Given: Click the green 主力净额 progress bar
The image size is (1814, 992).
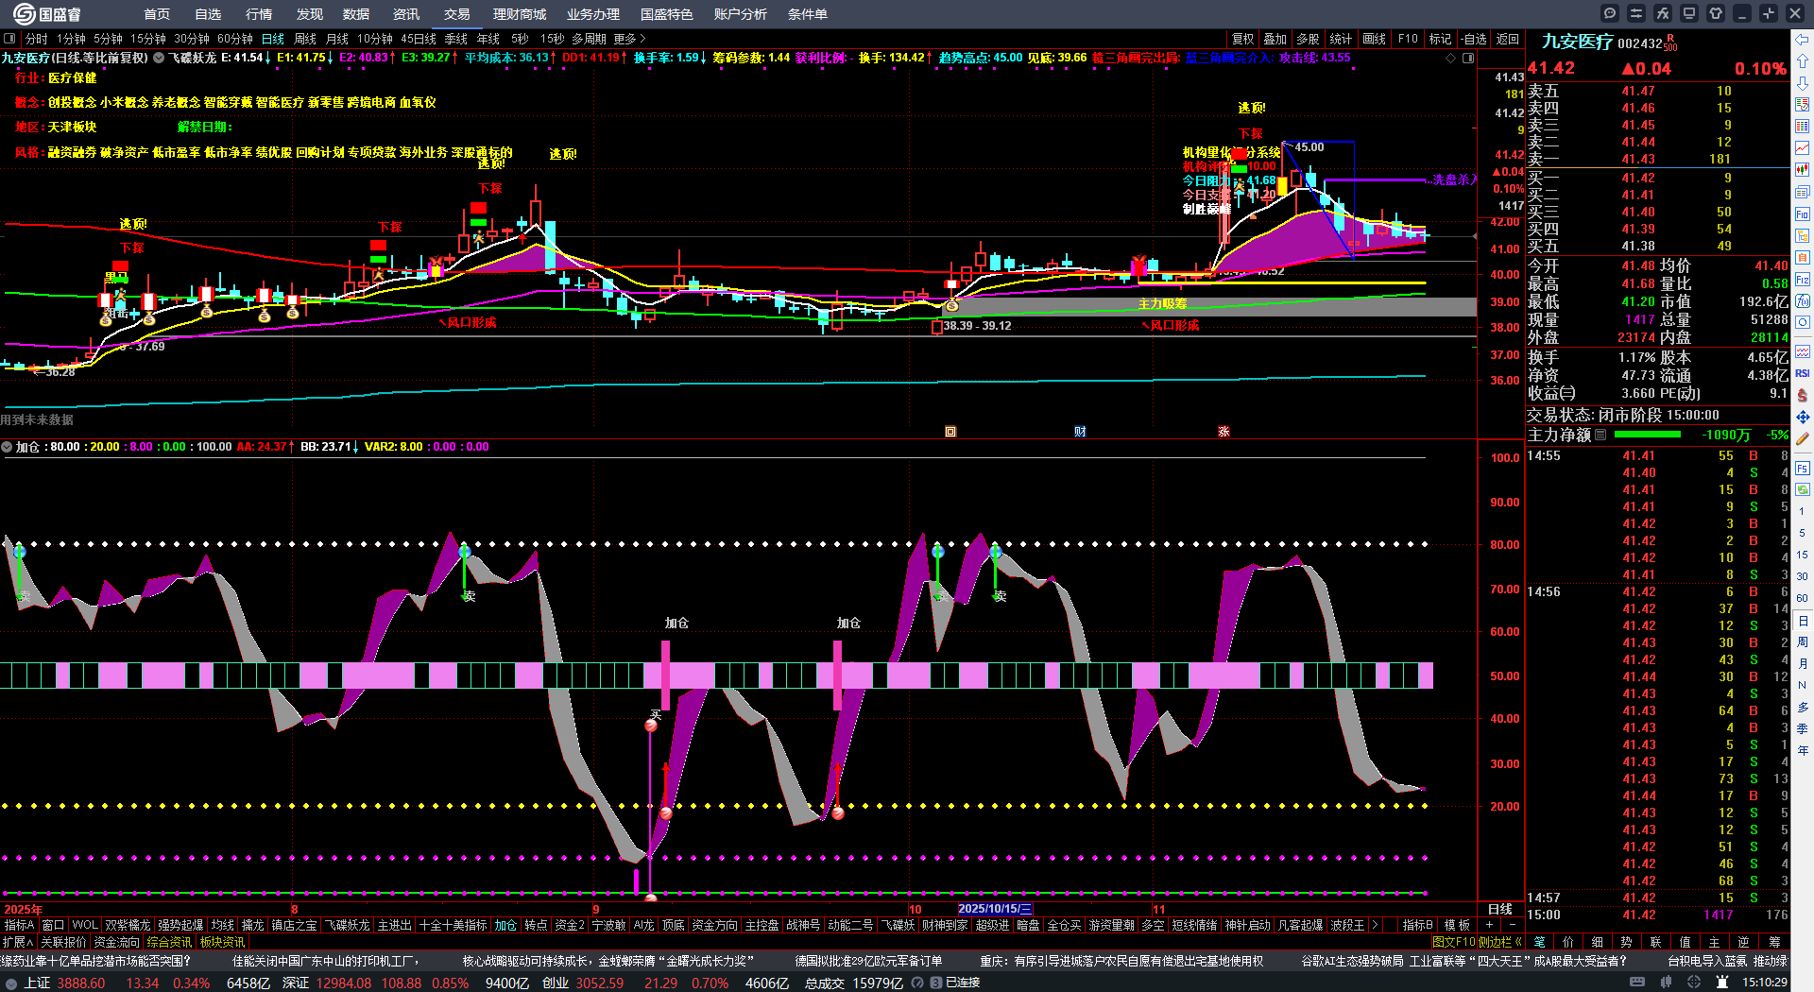Looking at the screenshot, I should [x=1648, y=435].
